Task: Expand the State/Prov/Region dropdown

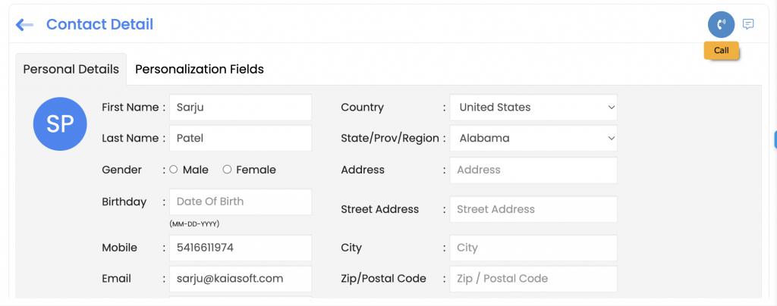Action: [x=533, y=139]
